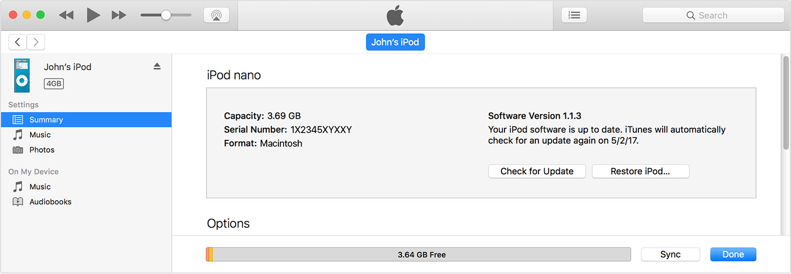
Task: Click the Settings sidebar header
Action: point(23,105)
